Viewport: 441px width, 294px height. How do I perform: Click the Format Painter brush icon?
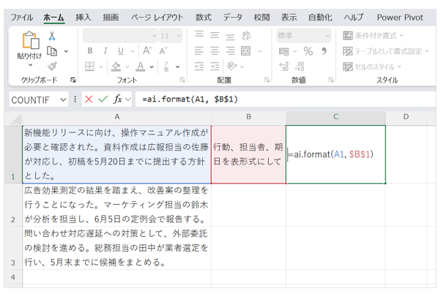click(x=52, y=67)
